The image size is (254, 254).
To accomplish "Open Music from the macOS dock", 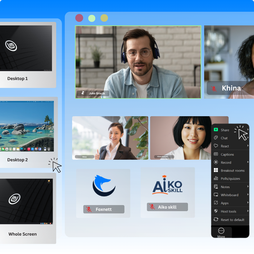I will pos(29,149).
